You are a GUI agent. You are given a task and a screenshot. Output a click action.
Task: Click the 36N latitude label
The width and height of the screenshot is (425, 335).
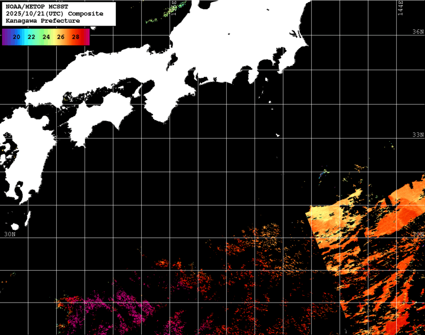click(419, 32)
